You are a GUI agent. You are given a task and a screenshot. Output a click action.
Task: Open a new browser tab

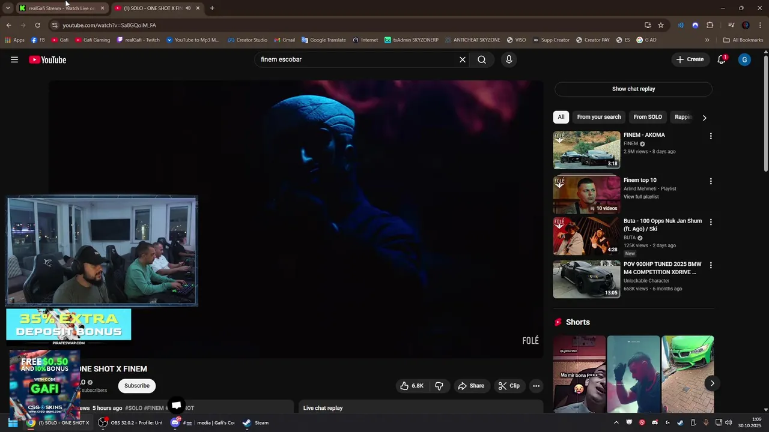[212, 8]
